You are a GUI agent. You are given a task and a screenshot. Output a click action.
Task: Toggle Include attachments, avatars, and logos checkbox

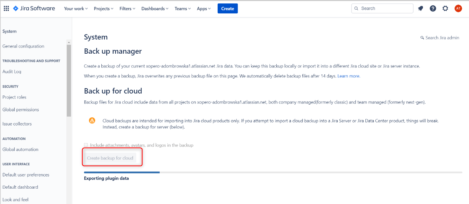[86, 145]
